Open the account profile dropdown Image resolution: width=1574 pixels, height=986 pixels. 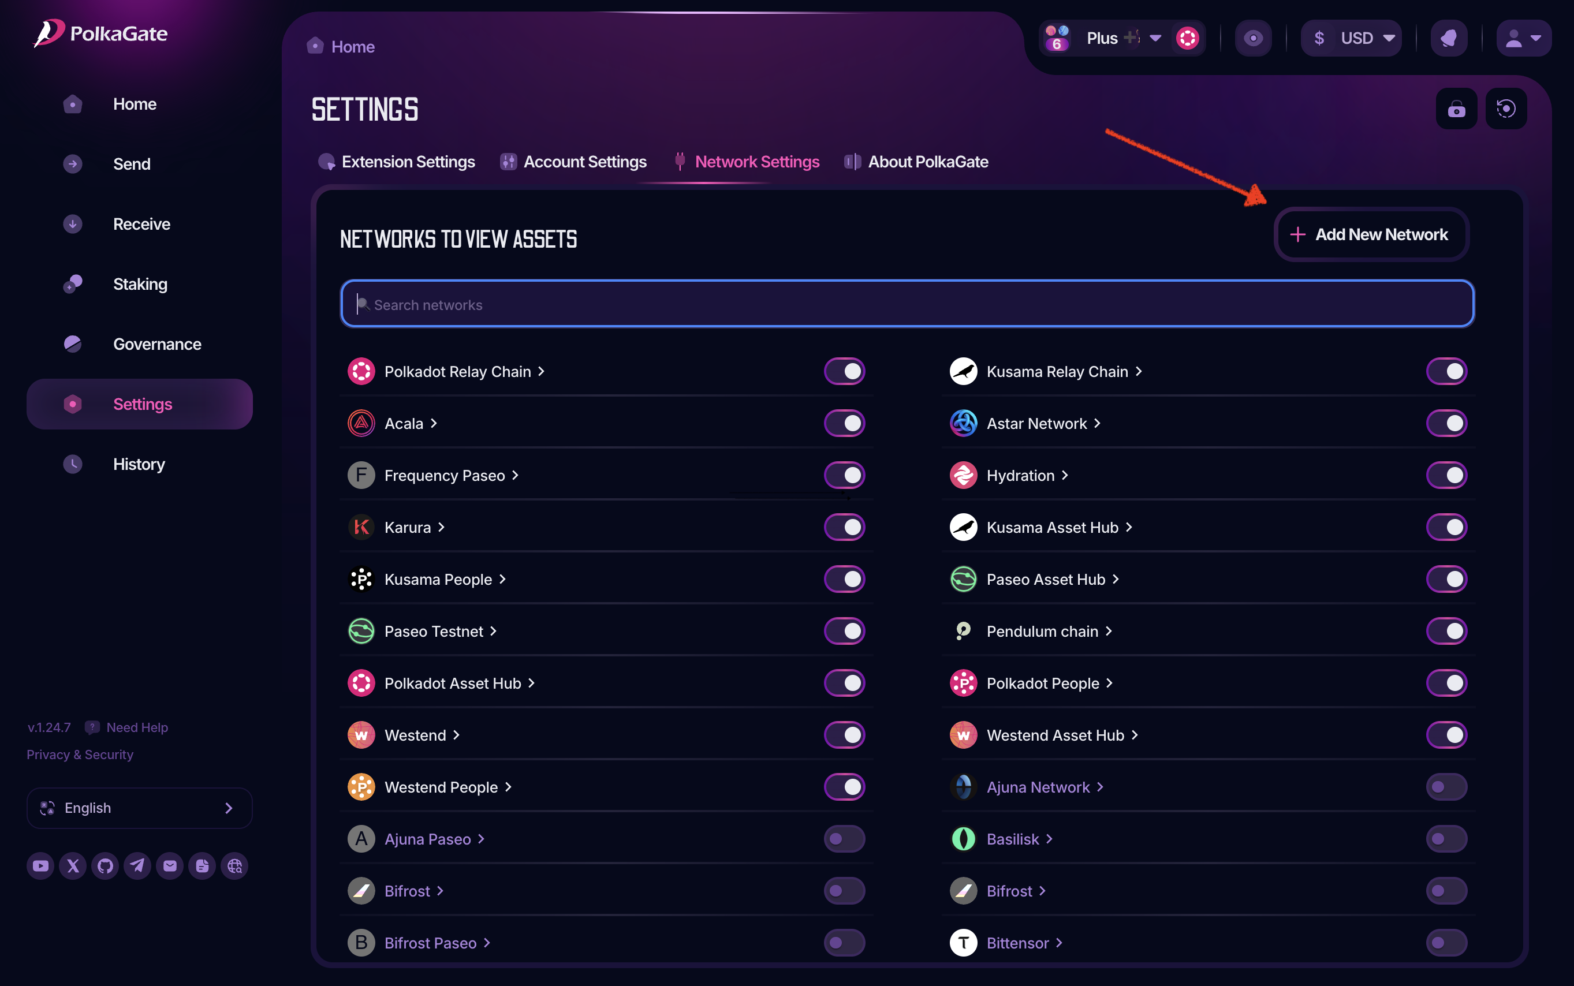1523,39
